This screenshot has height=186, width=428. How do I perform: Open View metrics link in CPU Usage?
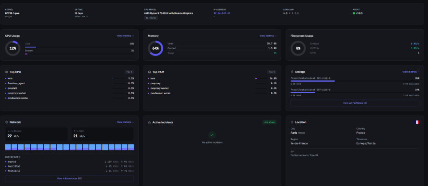[x=125, y=36]
